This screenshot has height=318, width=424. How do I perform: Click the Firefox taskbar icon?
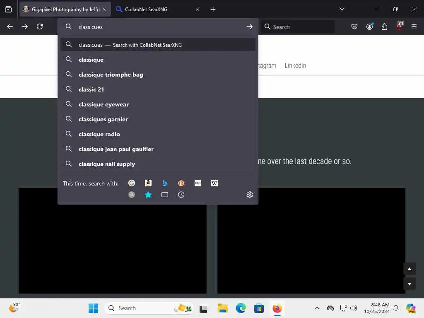coord(277,308)
